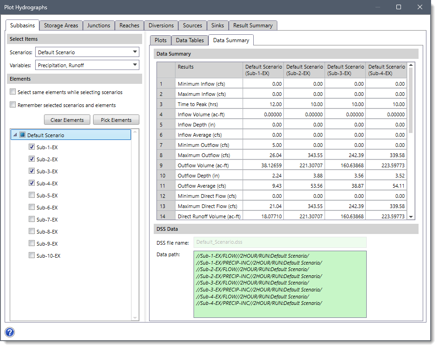Select the Data Summary sub-tab
The image size is (438, 348).
click(231, 40)
